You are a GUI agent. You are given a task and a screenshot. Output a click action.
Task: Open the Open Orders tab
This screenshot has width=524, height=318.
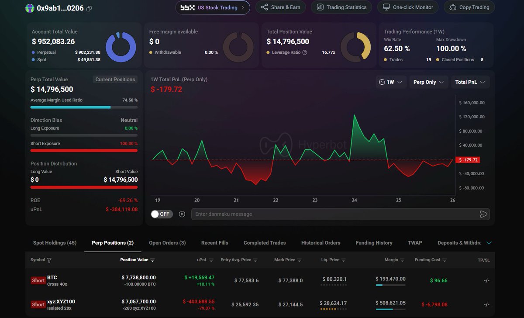(x=167, y=243)
